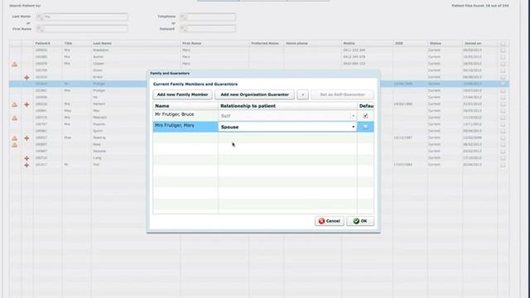Open the Self relationship dropdown for Bruce
Viewport: 530px width, 298px height.
pyautogui.click(x=354, y=116)
